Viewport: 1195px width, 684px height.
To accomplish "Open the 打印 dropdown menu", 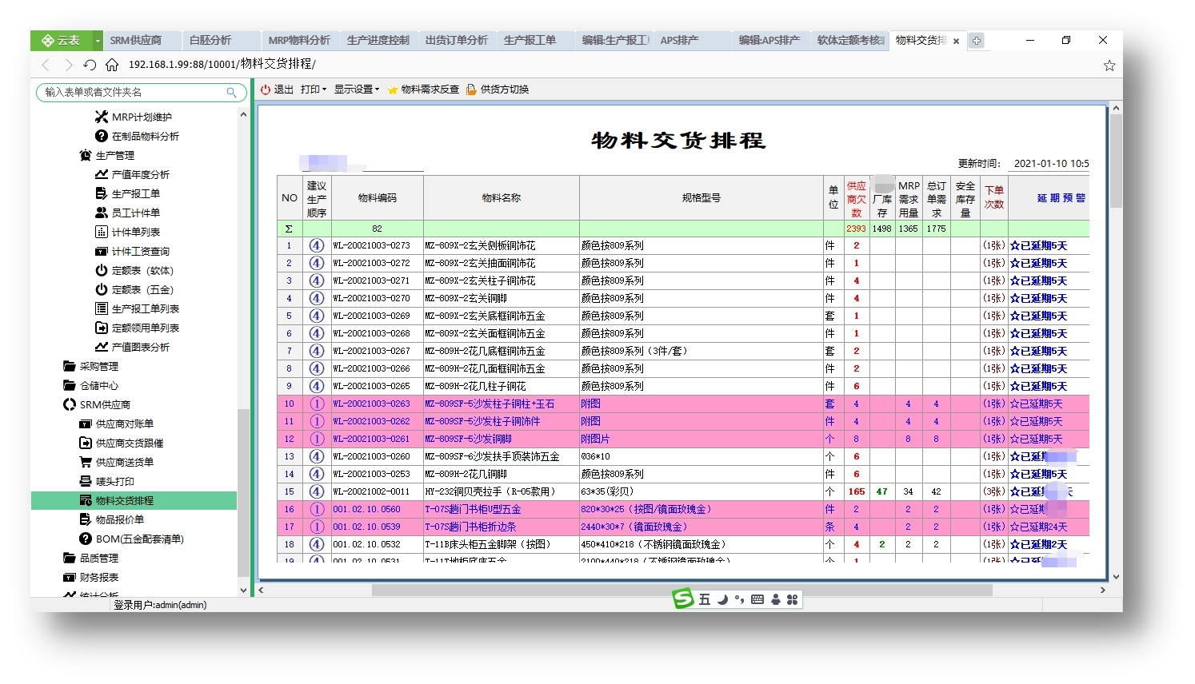I will click(314, 89).
